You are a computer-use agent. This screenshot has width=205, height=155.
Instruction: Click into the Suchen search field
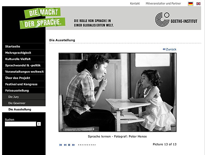(20, 124)
